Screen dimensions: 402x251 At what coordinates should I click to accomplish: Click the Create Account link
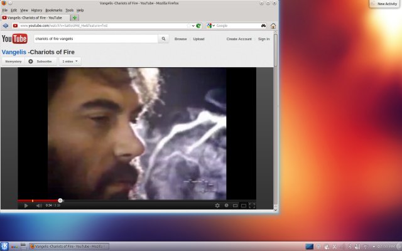tap(239, 39)
